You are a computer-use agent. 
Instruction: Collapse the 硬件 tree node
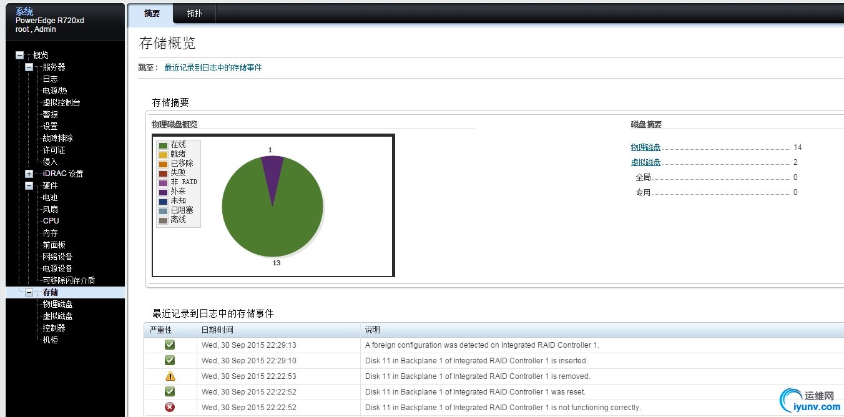tap(29, 185)
